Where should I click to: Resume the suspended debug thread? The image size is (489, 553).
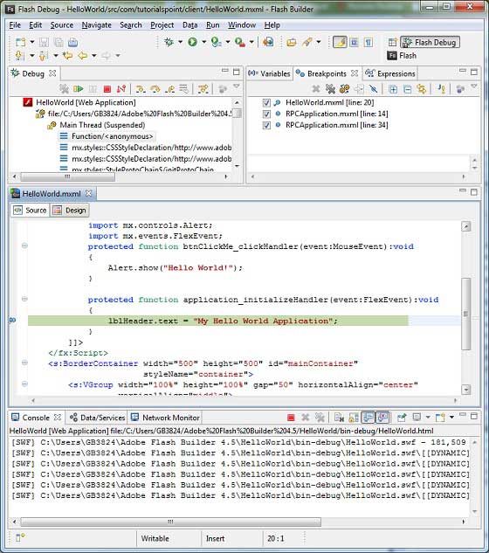pos(78,89)
